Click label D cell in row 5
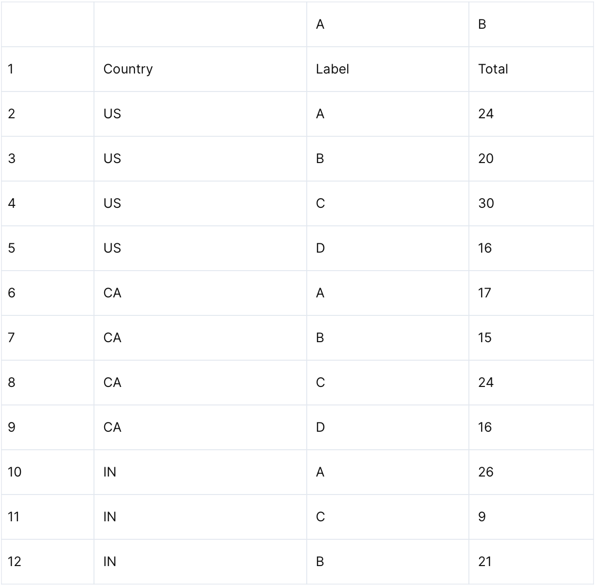The width and height of the screenshot is (595, 587). tap(387, 248)
